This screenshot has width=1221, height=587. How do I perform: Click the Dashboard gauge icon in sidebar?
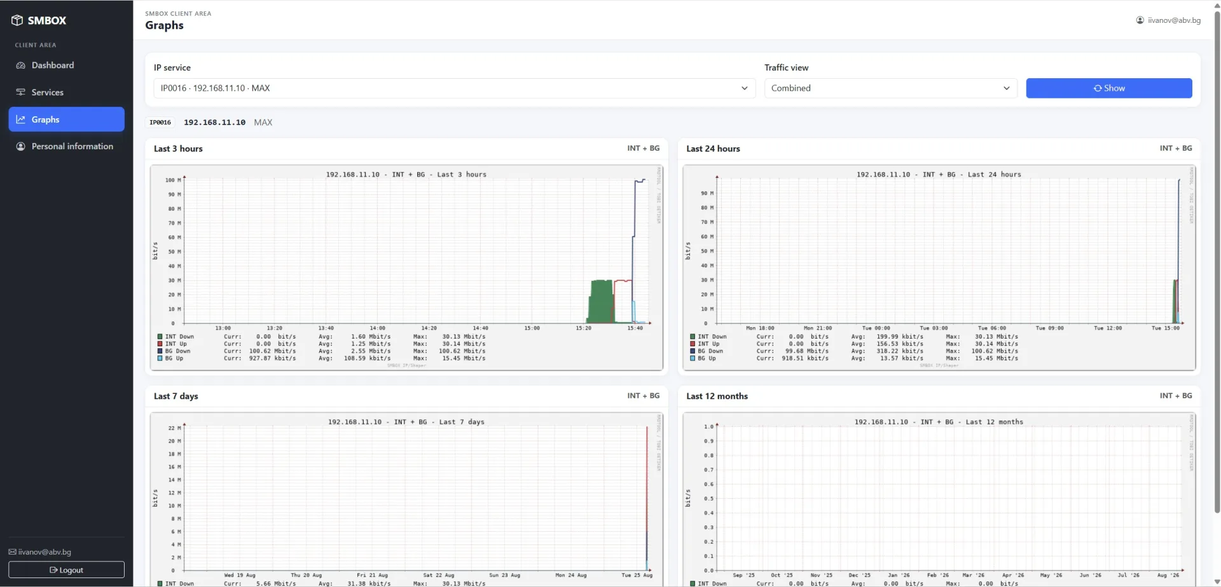(x=20, y=65)
